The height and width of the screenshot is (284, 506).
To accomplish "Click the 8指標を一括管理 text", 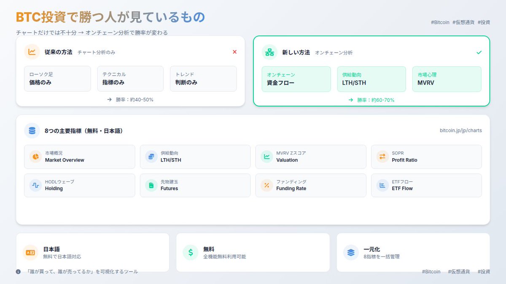I will pyautogui.click(x=382, y=256).
